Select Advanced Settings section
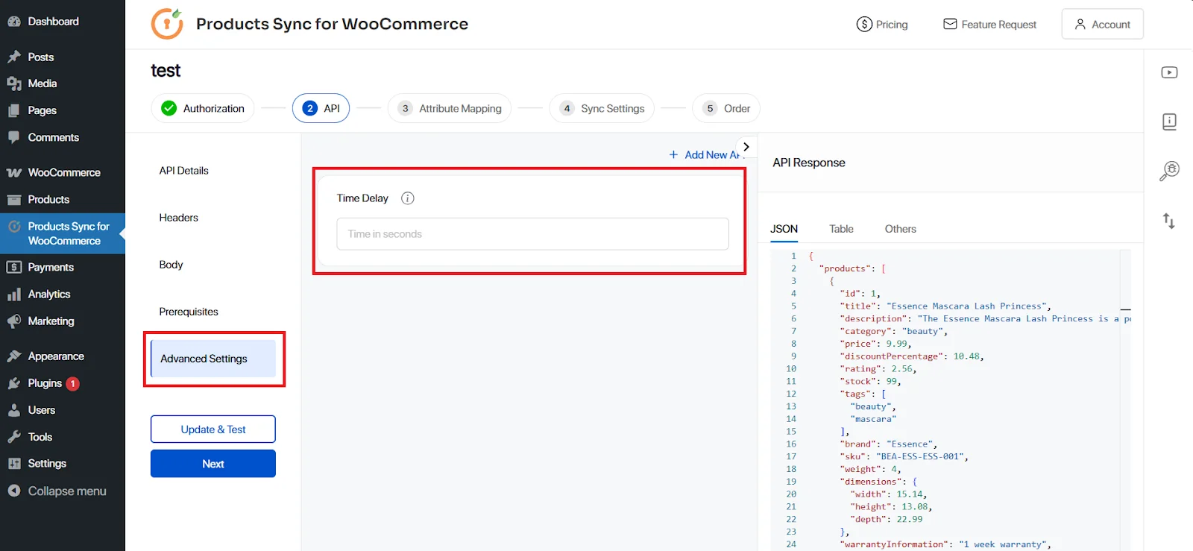Image resolution: width=1193 pixels, height=551 pixels. (213, 359)
